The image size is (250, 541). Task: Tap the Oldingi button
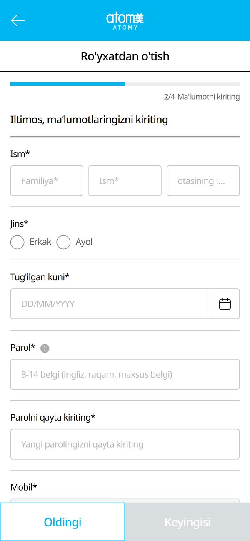point(62,522)
